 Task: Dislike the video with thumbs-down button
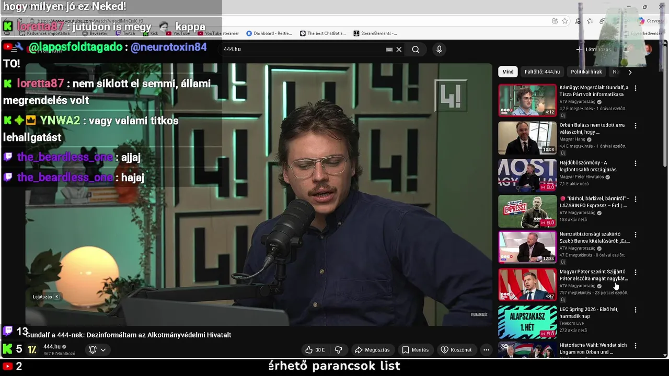click(338, 350)
